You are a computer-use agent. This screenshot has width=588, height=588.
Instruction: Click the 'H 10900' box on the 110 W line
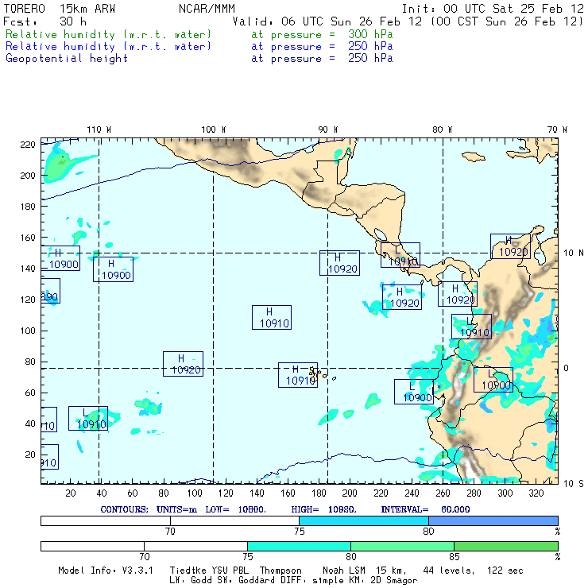[x=114, y=269]
